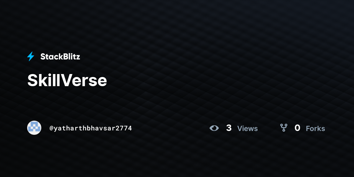Click the Forks label text
The image size is (354, 177).
(315, 129)
